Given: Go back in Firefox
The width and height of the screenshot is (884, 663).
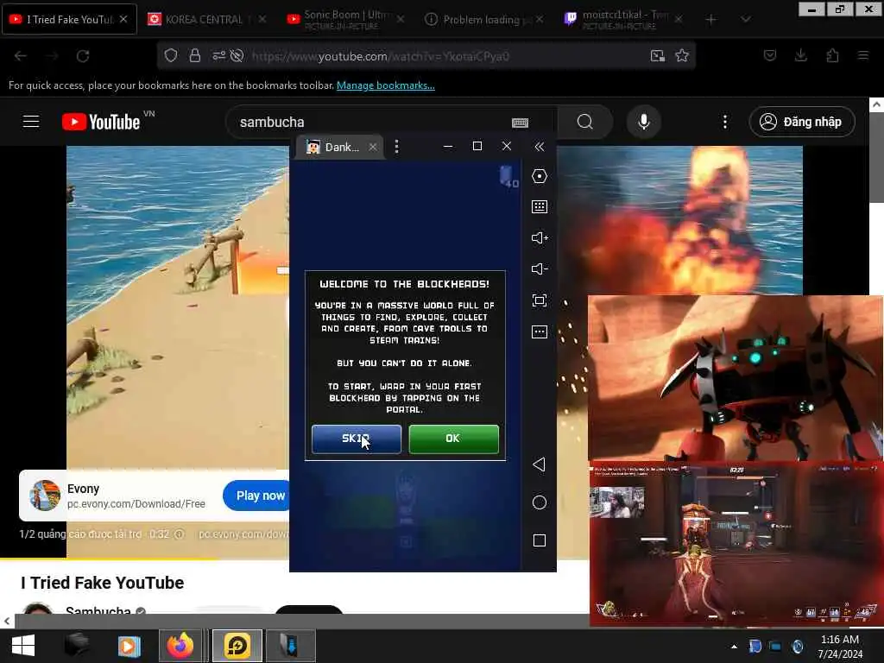Looking at the screenshot, I should pyautogui.click(x=21, y=56).
